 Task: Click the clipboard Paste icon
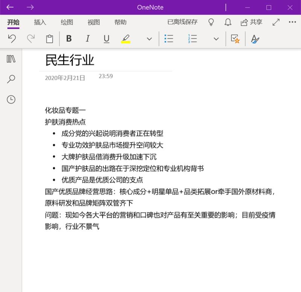[49, 39]
